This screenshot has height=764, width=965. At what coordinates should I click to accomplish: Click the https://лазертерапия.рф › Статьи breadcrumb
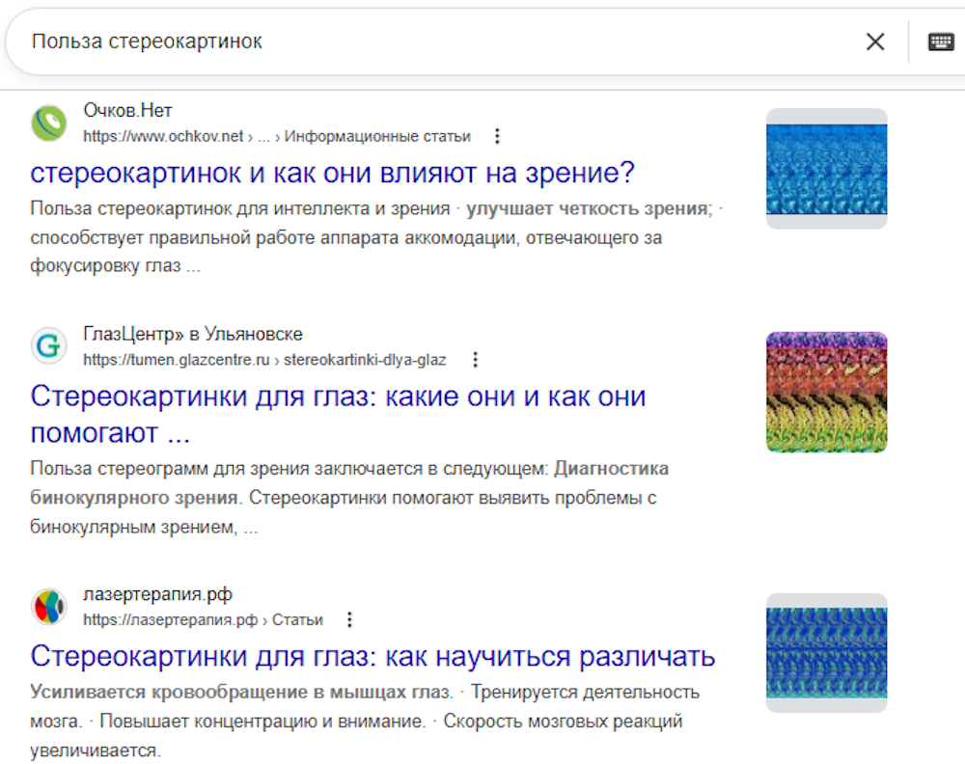point(203,619)
